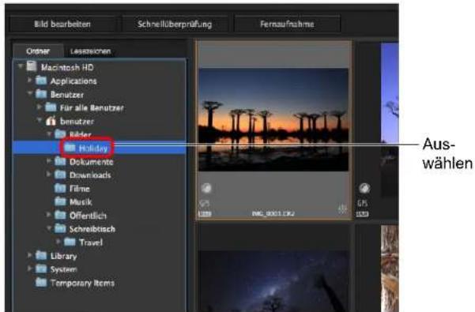Select the Schreibtisch folder label

click(x=92, y=229)
